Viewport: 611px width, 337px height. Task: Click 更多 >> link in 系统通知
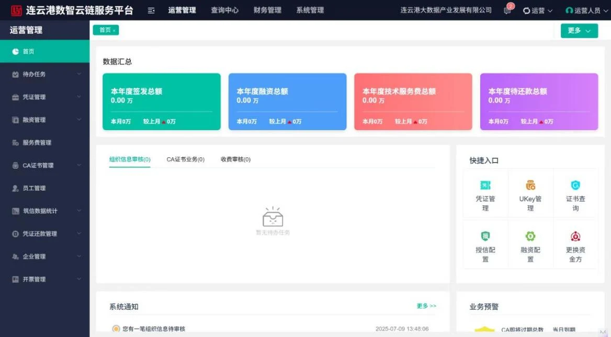coord(426,306)
